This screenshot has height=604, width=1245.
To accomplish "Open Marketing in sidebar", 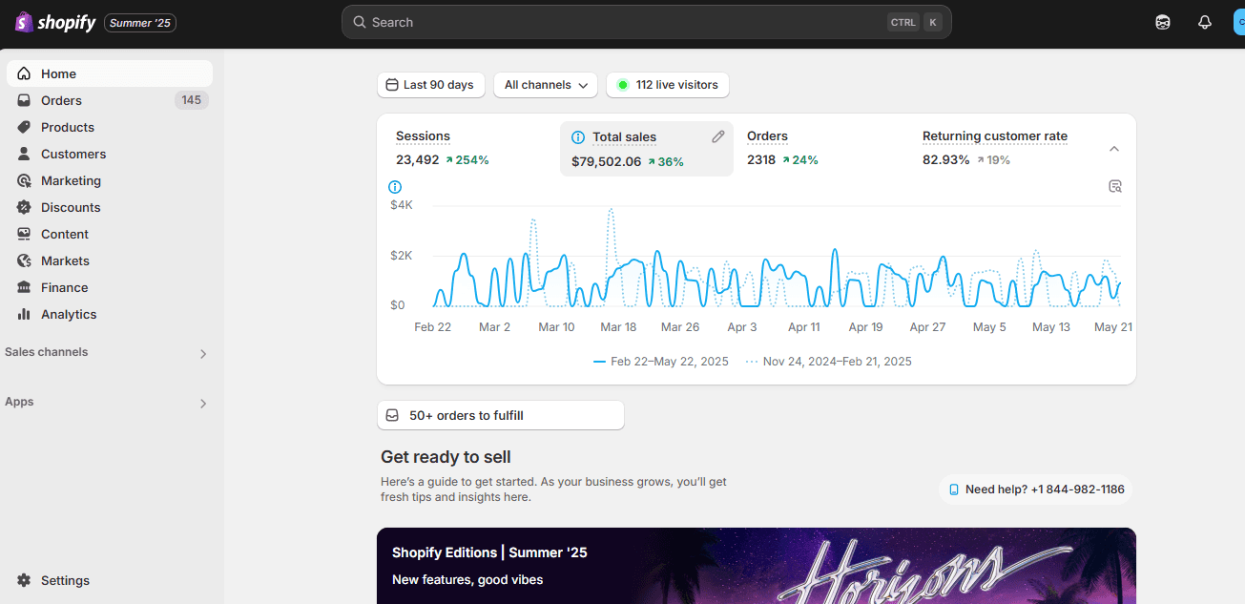I will pos(110,180).
